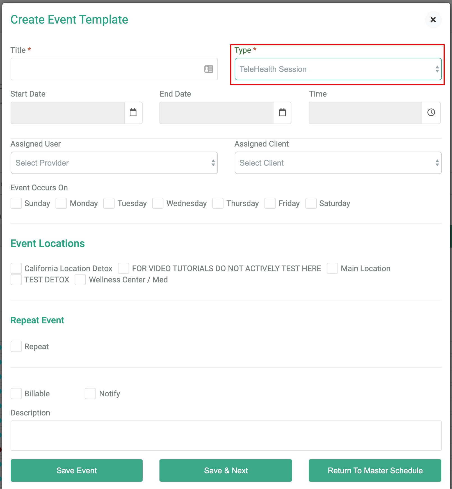
Task: Enable the Notify checkbox
Action: point(90,394)
